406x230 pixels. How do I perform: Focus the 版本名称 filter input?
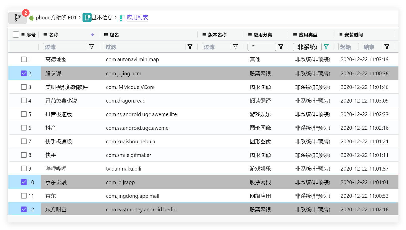pos(216,47)
